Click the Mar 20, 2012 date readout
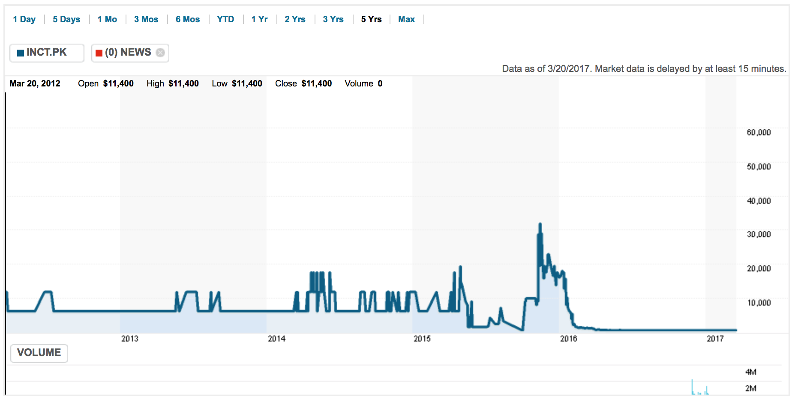This screenshot has width=792, height=398. point(35,83)
